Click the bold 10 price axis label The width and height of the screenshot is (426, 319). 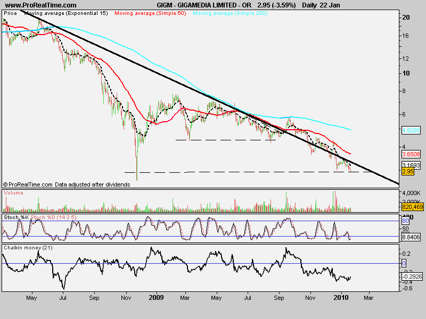406,73
